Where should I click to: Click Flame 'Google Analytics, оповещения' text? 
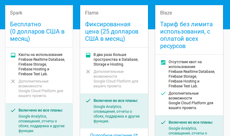click(x=117, y=114)
